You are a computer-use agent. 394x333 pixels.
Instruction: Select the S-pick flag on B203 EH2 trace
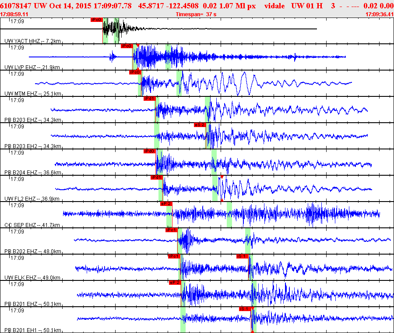pos(200,125)
